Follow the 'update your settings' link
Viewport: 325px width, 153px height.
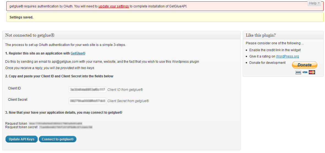tap(114, 6)
